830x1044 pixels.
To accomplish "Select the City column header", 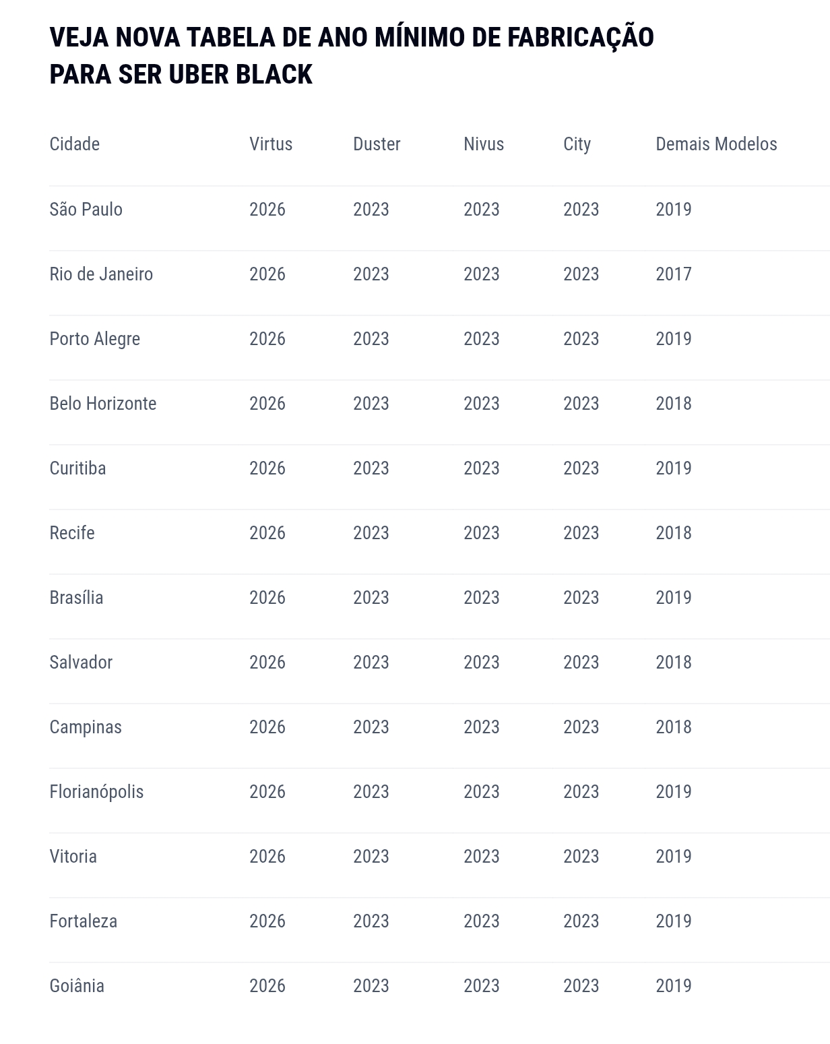I will (x=577, y=144).
